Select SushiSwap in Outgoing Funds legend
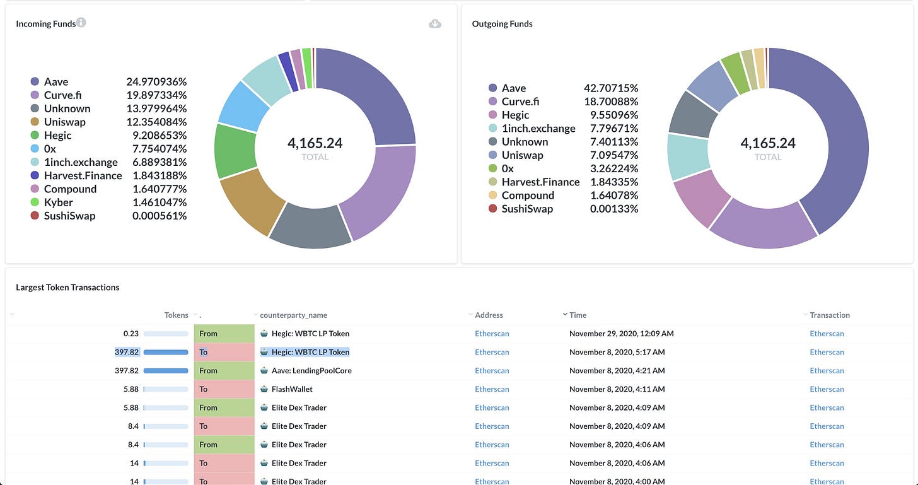918x485 pixels. point(521,209)
